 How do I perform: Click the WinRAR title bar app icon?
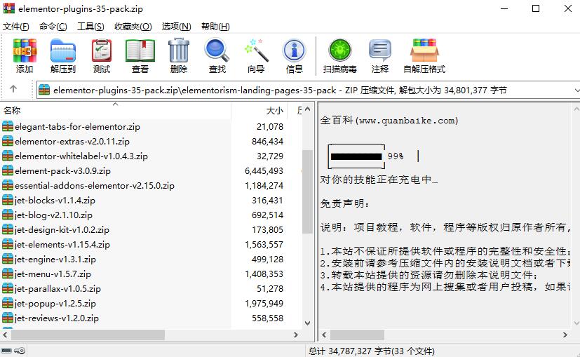[9, 8]
